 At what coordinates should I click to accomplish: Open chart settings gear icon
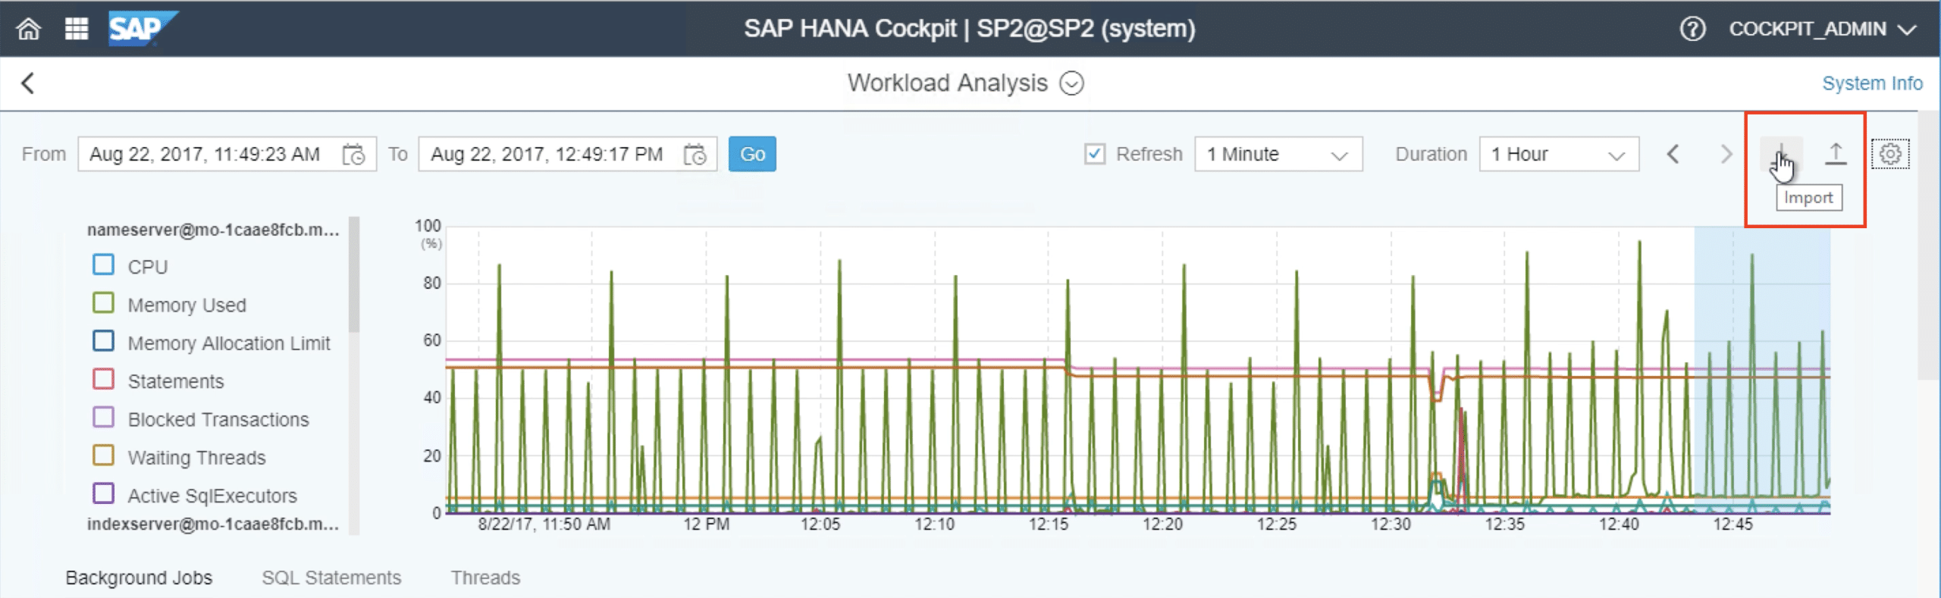(x=1889, y=154)
